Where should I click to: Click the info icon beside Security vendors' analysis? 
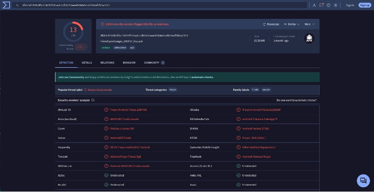pyautogui.click(x=93, y=100)
